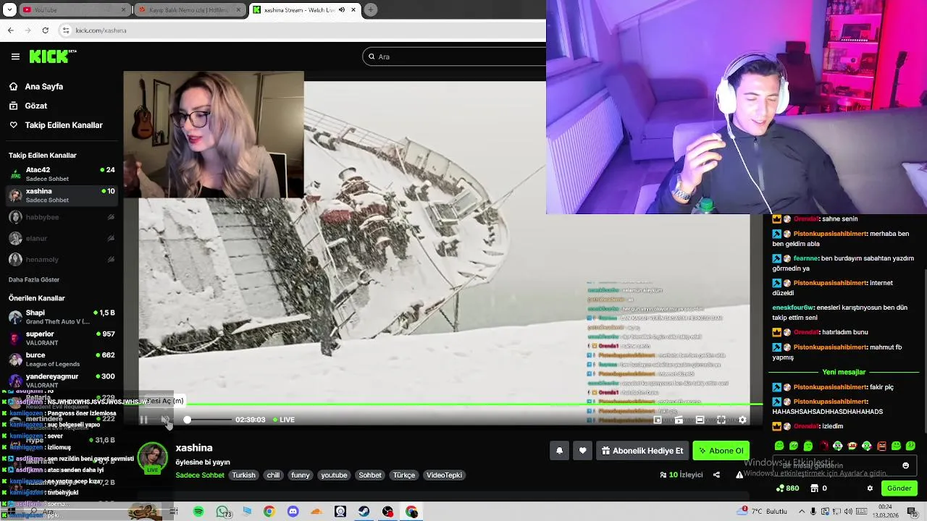Open the Sadece Sohbet category link
Image resolution: width=927 pixels, height=521 pixels.
coord(200,475)
